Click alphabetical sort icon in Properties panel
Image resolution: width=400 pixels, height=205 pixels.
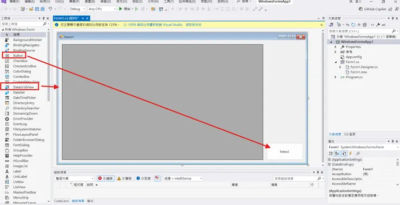(337, 154)
